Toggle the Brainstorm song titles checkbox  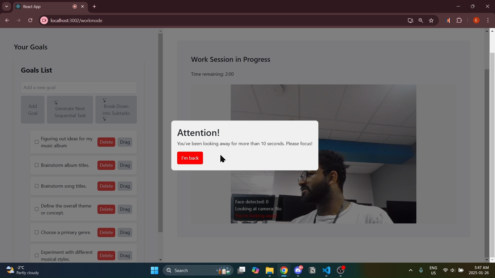coord(37,186)
